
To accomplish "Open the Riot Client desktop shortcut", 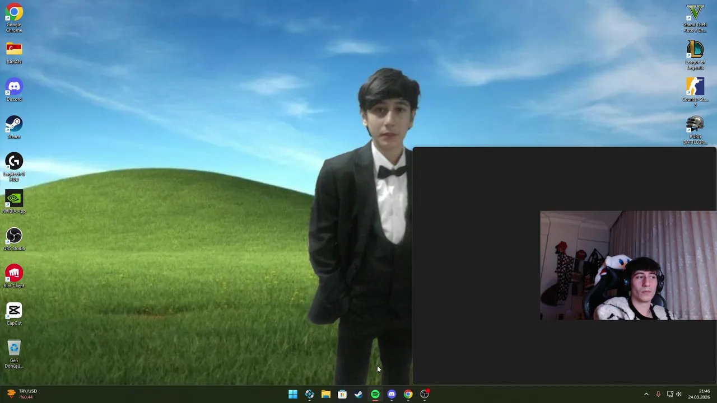I will coord(14,277).
